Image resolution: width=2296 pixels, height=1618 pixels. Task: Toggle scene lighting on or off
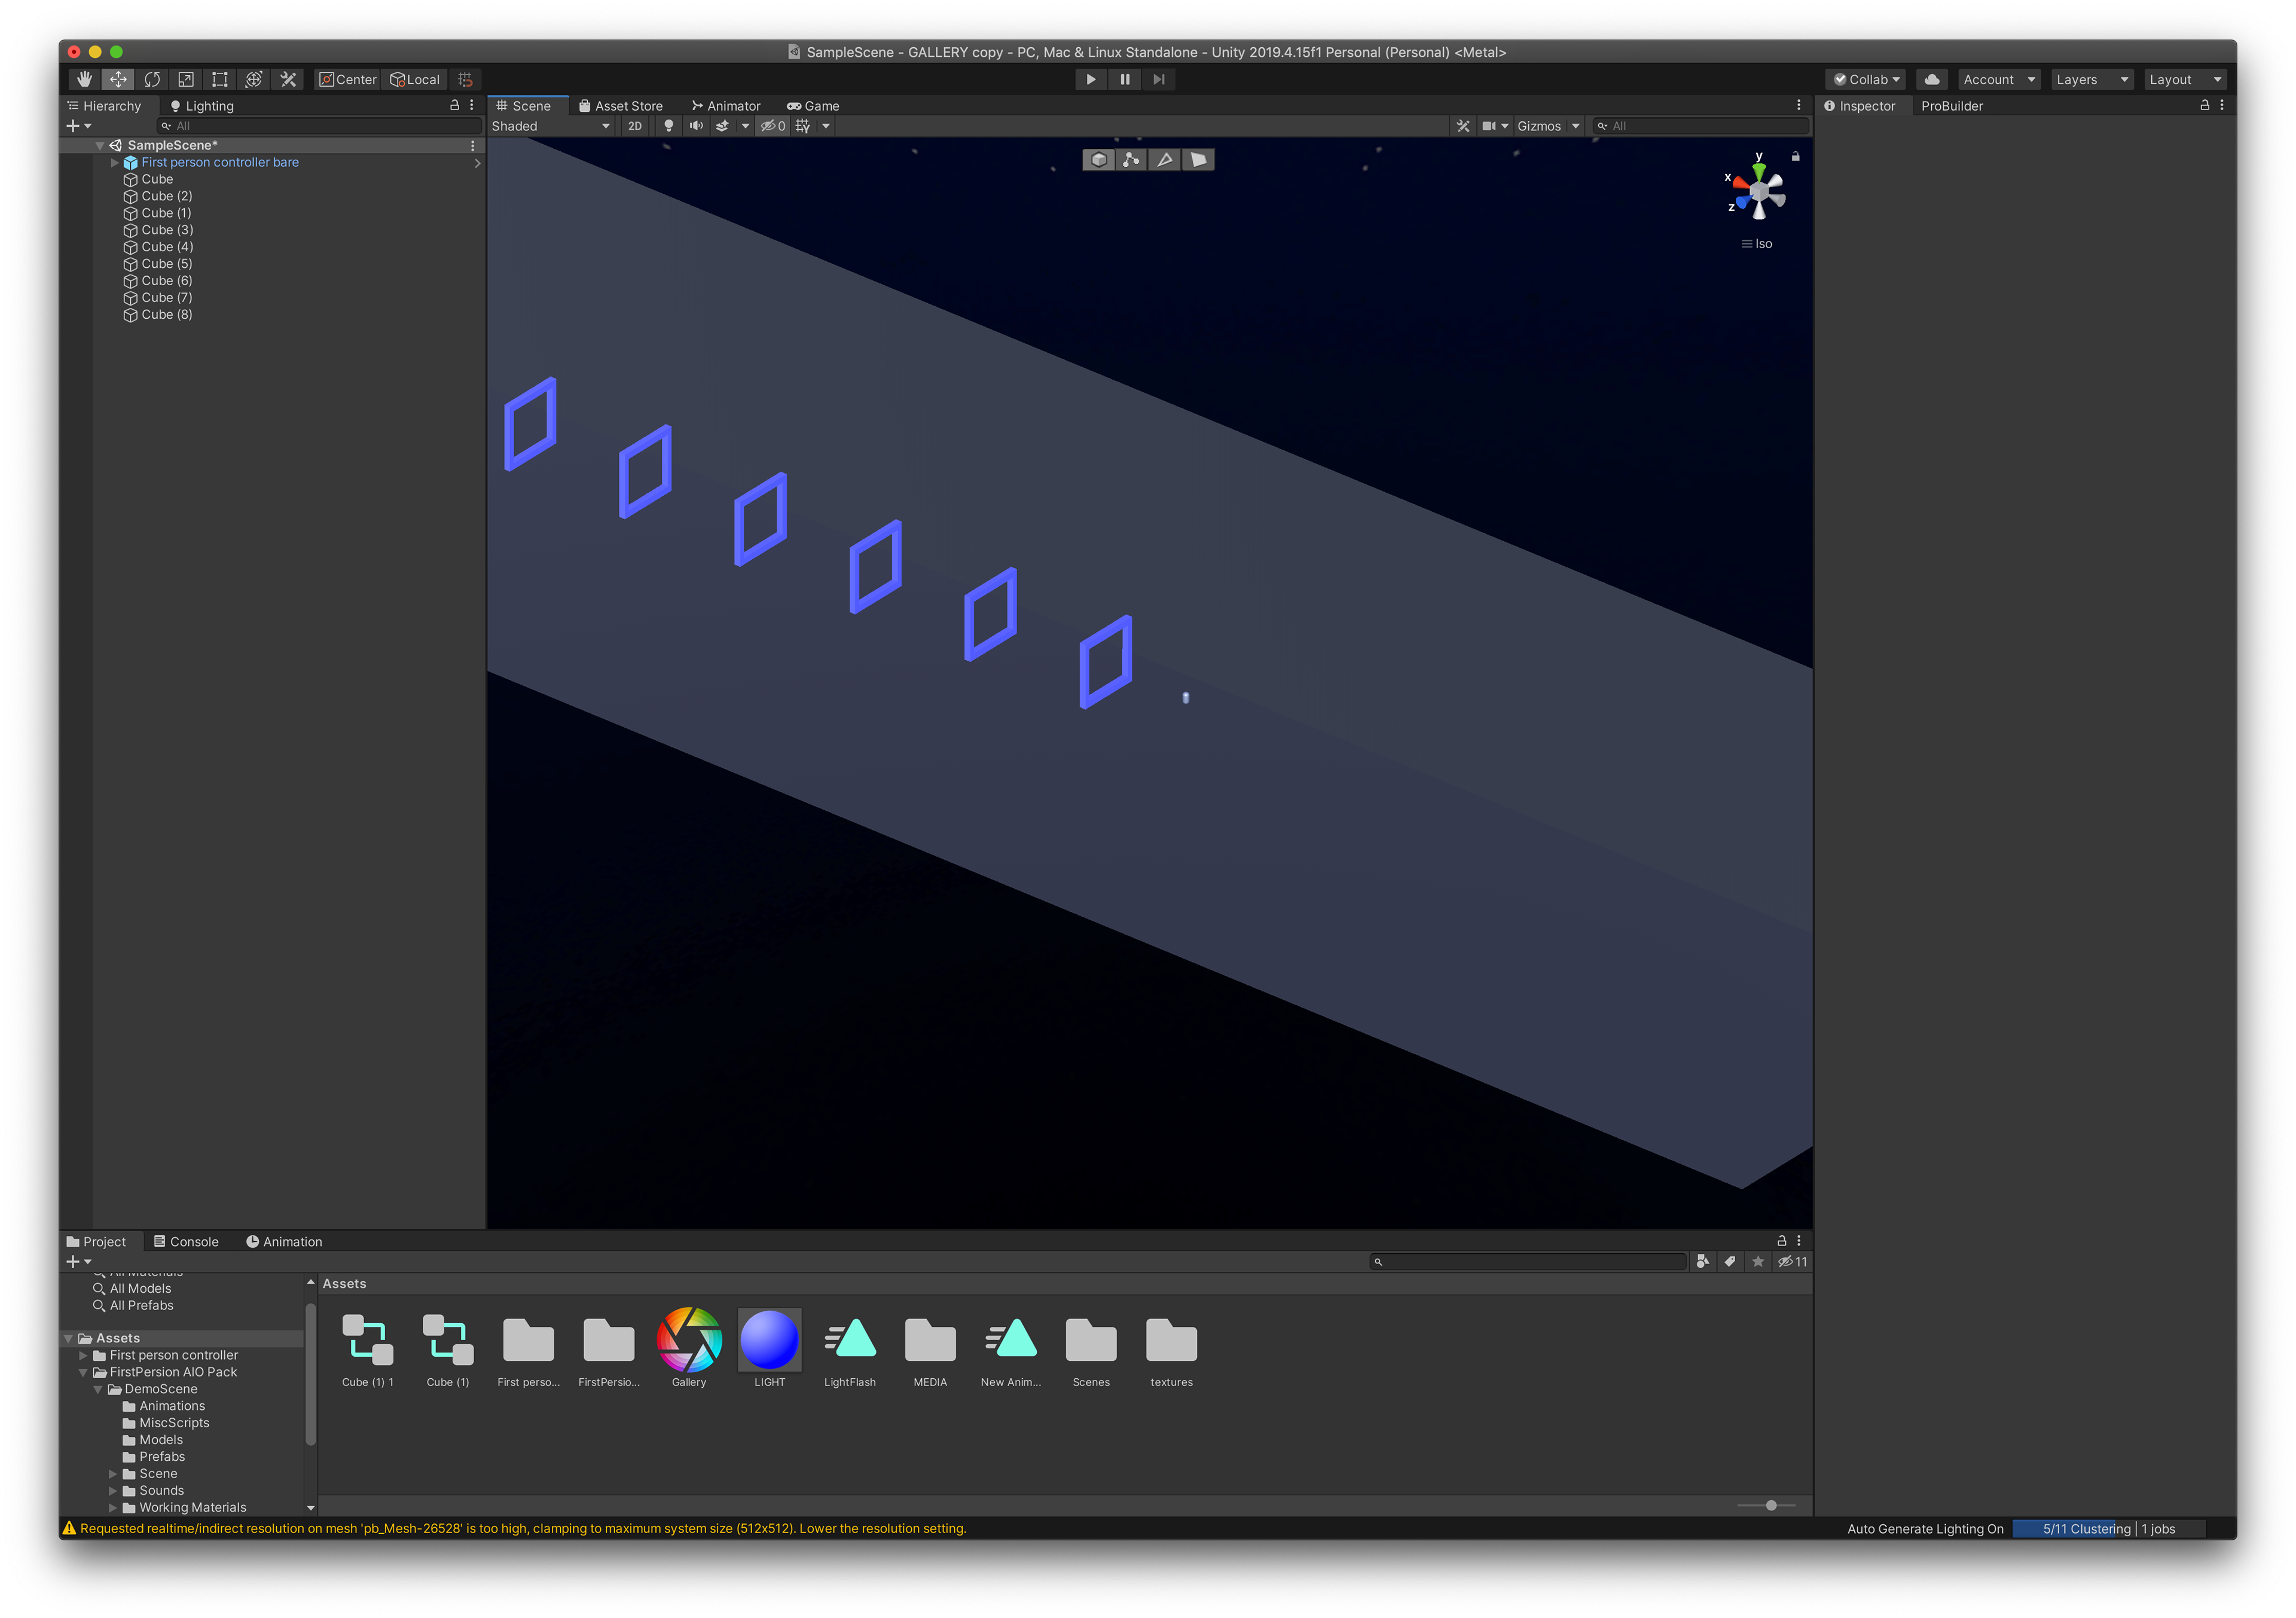pyautogui.click(x=669, y=126)
